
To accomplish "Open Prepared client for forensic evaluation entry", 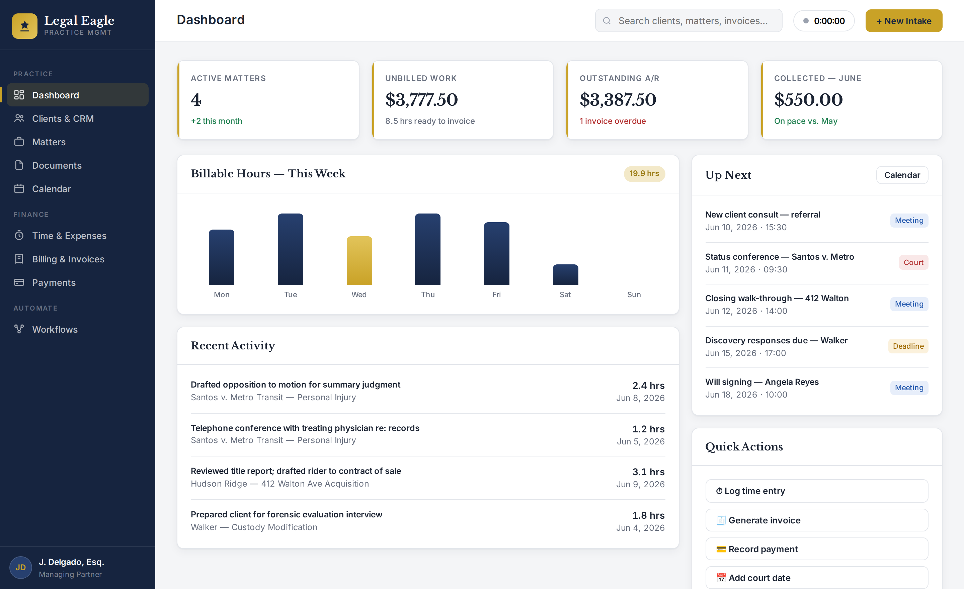I will point(428,521).
